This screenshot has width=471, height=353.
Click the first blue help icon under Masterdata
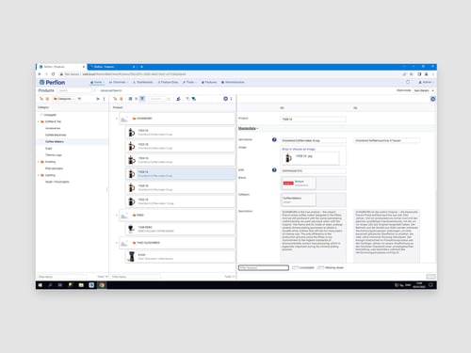(x=274, y=139)
